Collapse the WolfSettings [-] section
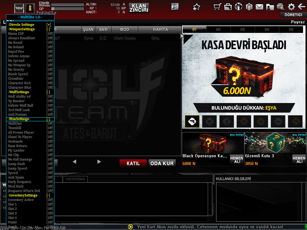The width and height of the screenshot is (307, 230). pos(48,92)
